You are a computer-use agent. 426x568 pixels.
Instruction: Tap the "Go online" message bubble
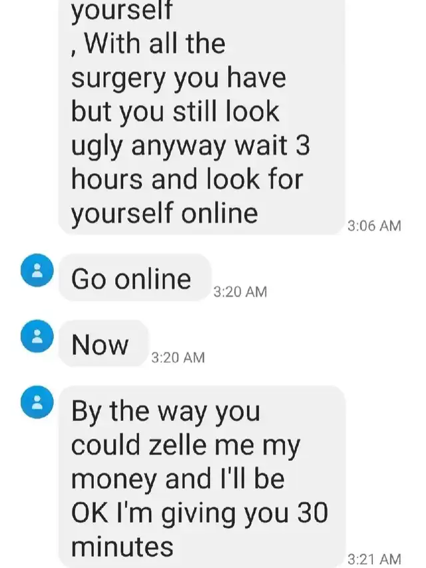[x=134, y=278]
